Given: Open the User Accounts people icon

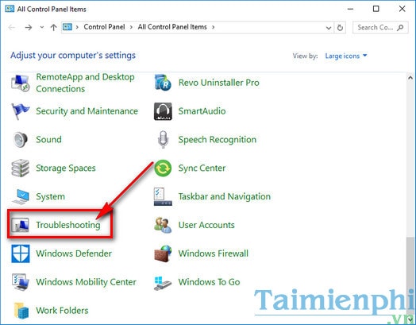Looking at the screenshot, I should click(x=163, y=225).
